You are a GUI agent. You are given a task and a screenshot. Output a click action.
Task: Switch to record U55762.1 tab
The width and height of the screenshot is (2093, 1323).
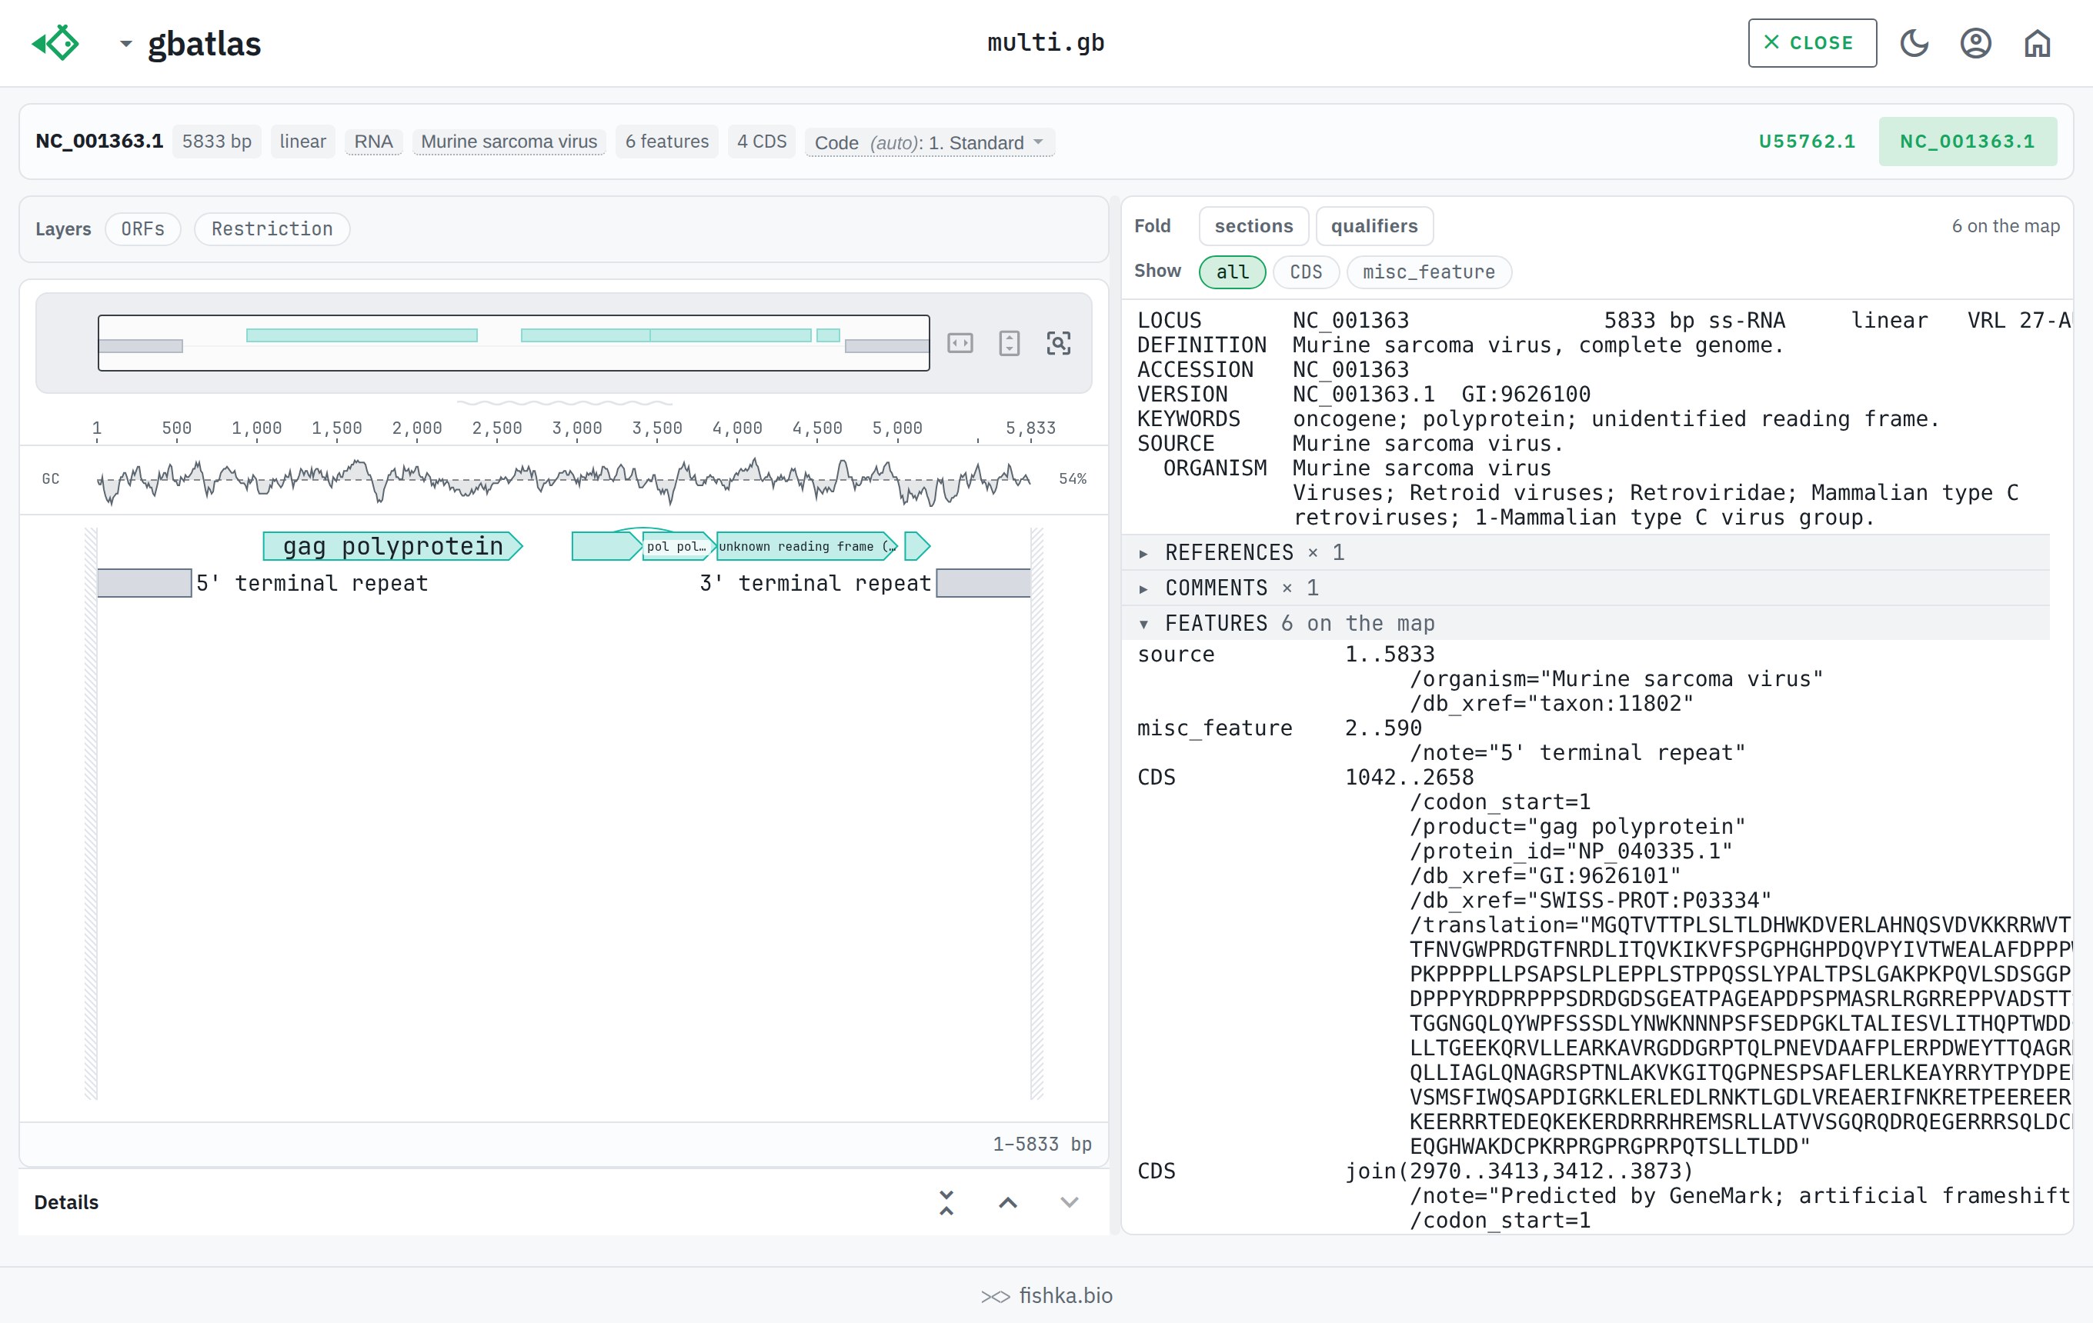pos(1807,142)
